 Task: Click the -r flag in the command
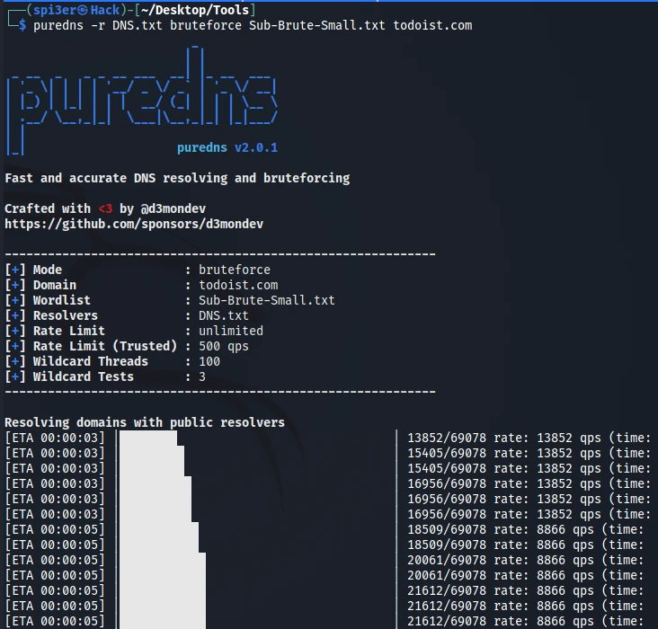point(93,25)
